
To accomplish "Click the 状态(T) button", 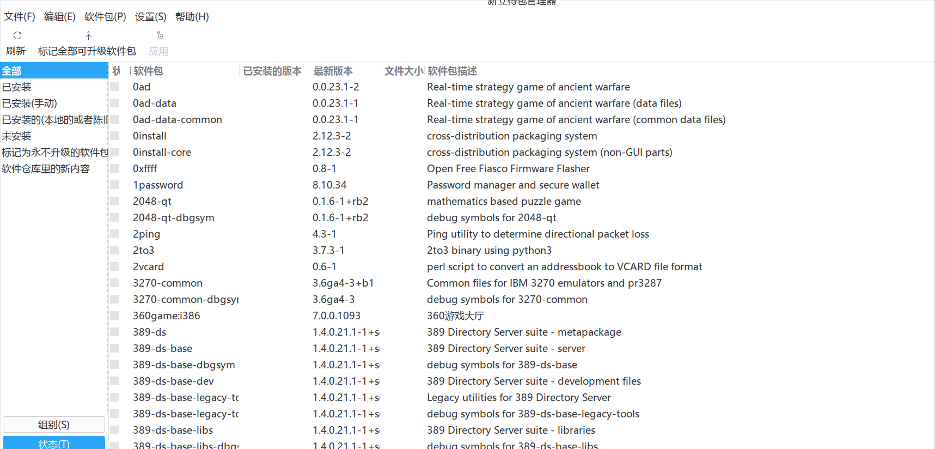I will (54, 443).
